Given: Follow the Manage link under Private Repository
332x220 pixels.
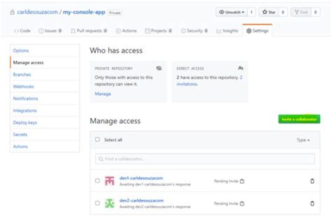Looking at the screenshot, I should coord(103,94).
